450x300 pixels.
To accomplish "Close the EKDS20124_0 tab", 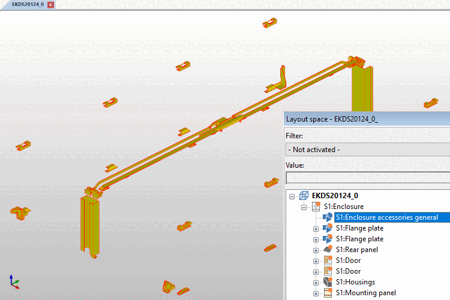I will 50,5.
